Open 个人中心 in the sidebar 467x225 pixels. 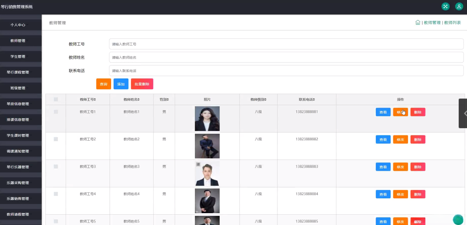point(21,25)
